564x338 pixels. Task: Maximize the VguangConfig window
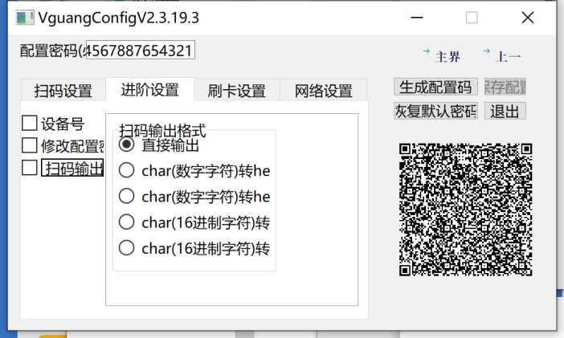472,17
